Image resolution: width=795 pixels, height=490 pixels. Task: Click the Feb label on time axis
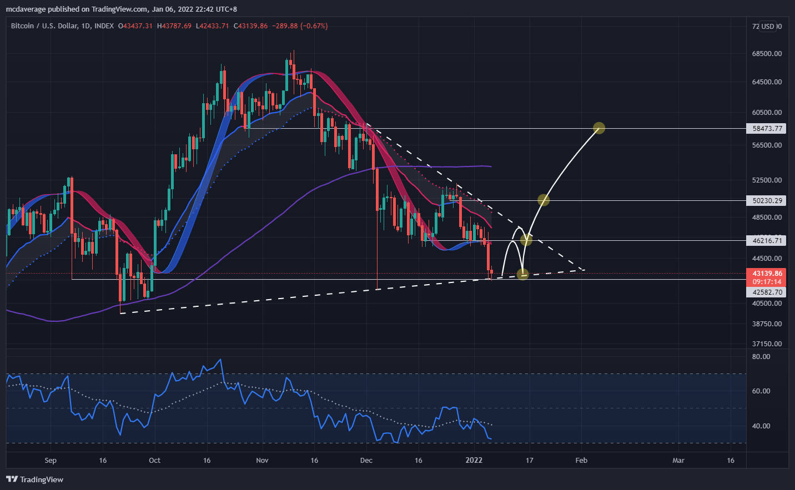(x=581, y=461)
